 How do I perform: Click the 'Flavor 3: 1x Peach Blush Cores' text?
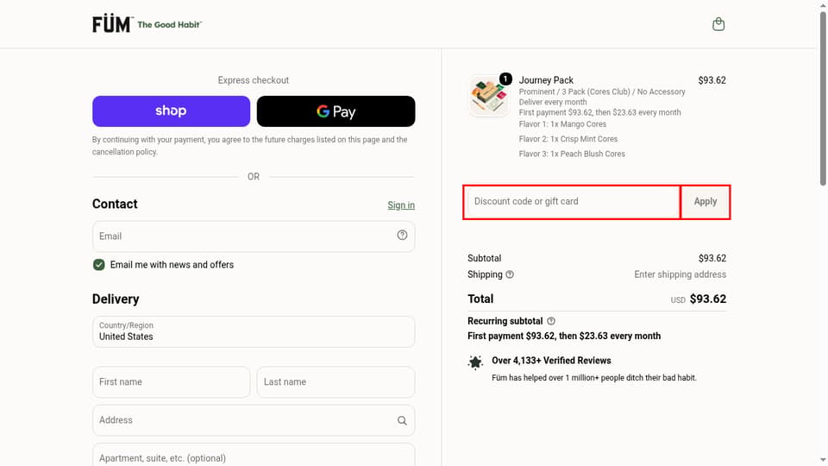(x=572, y=154)
